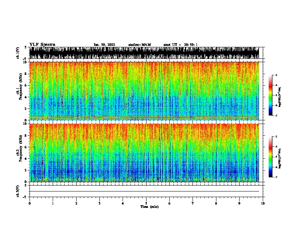Click the time axis tick label "0"

pyautogui.click(x=30, y=203)
